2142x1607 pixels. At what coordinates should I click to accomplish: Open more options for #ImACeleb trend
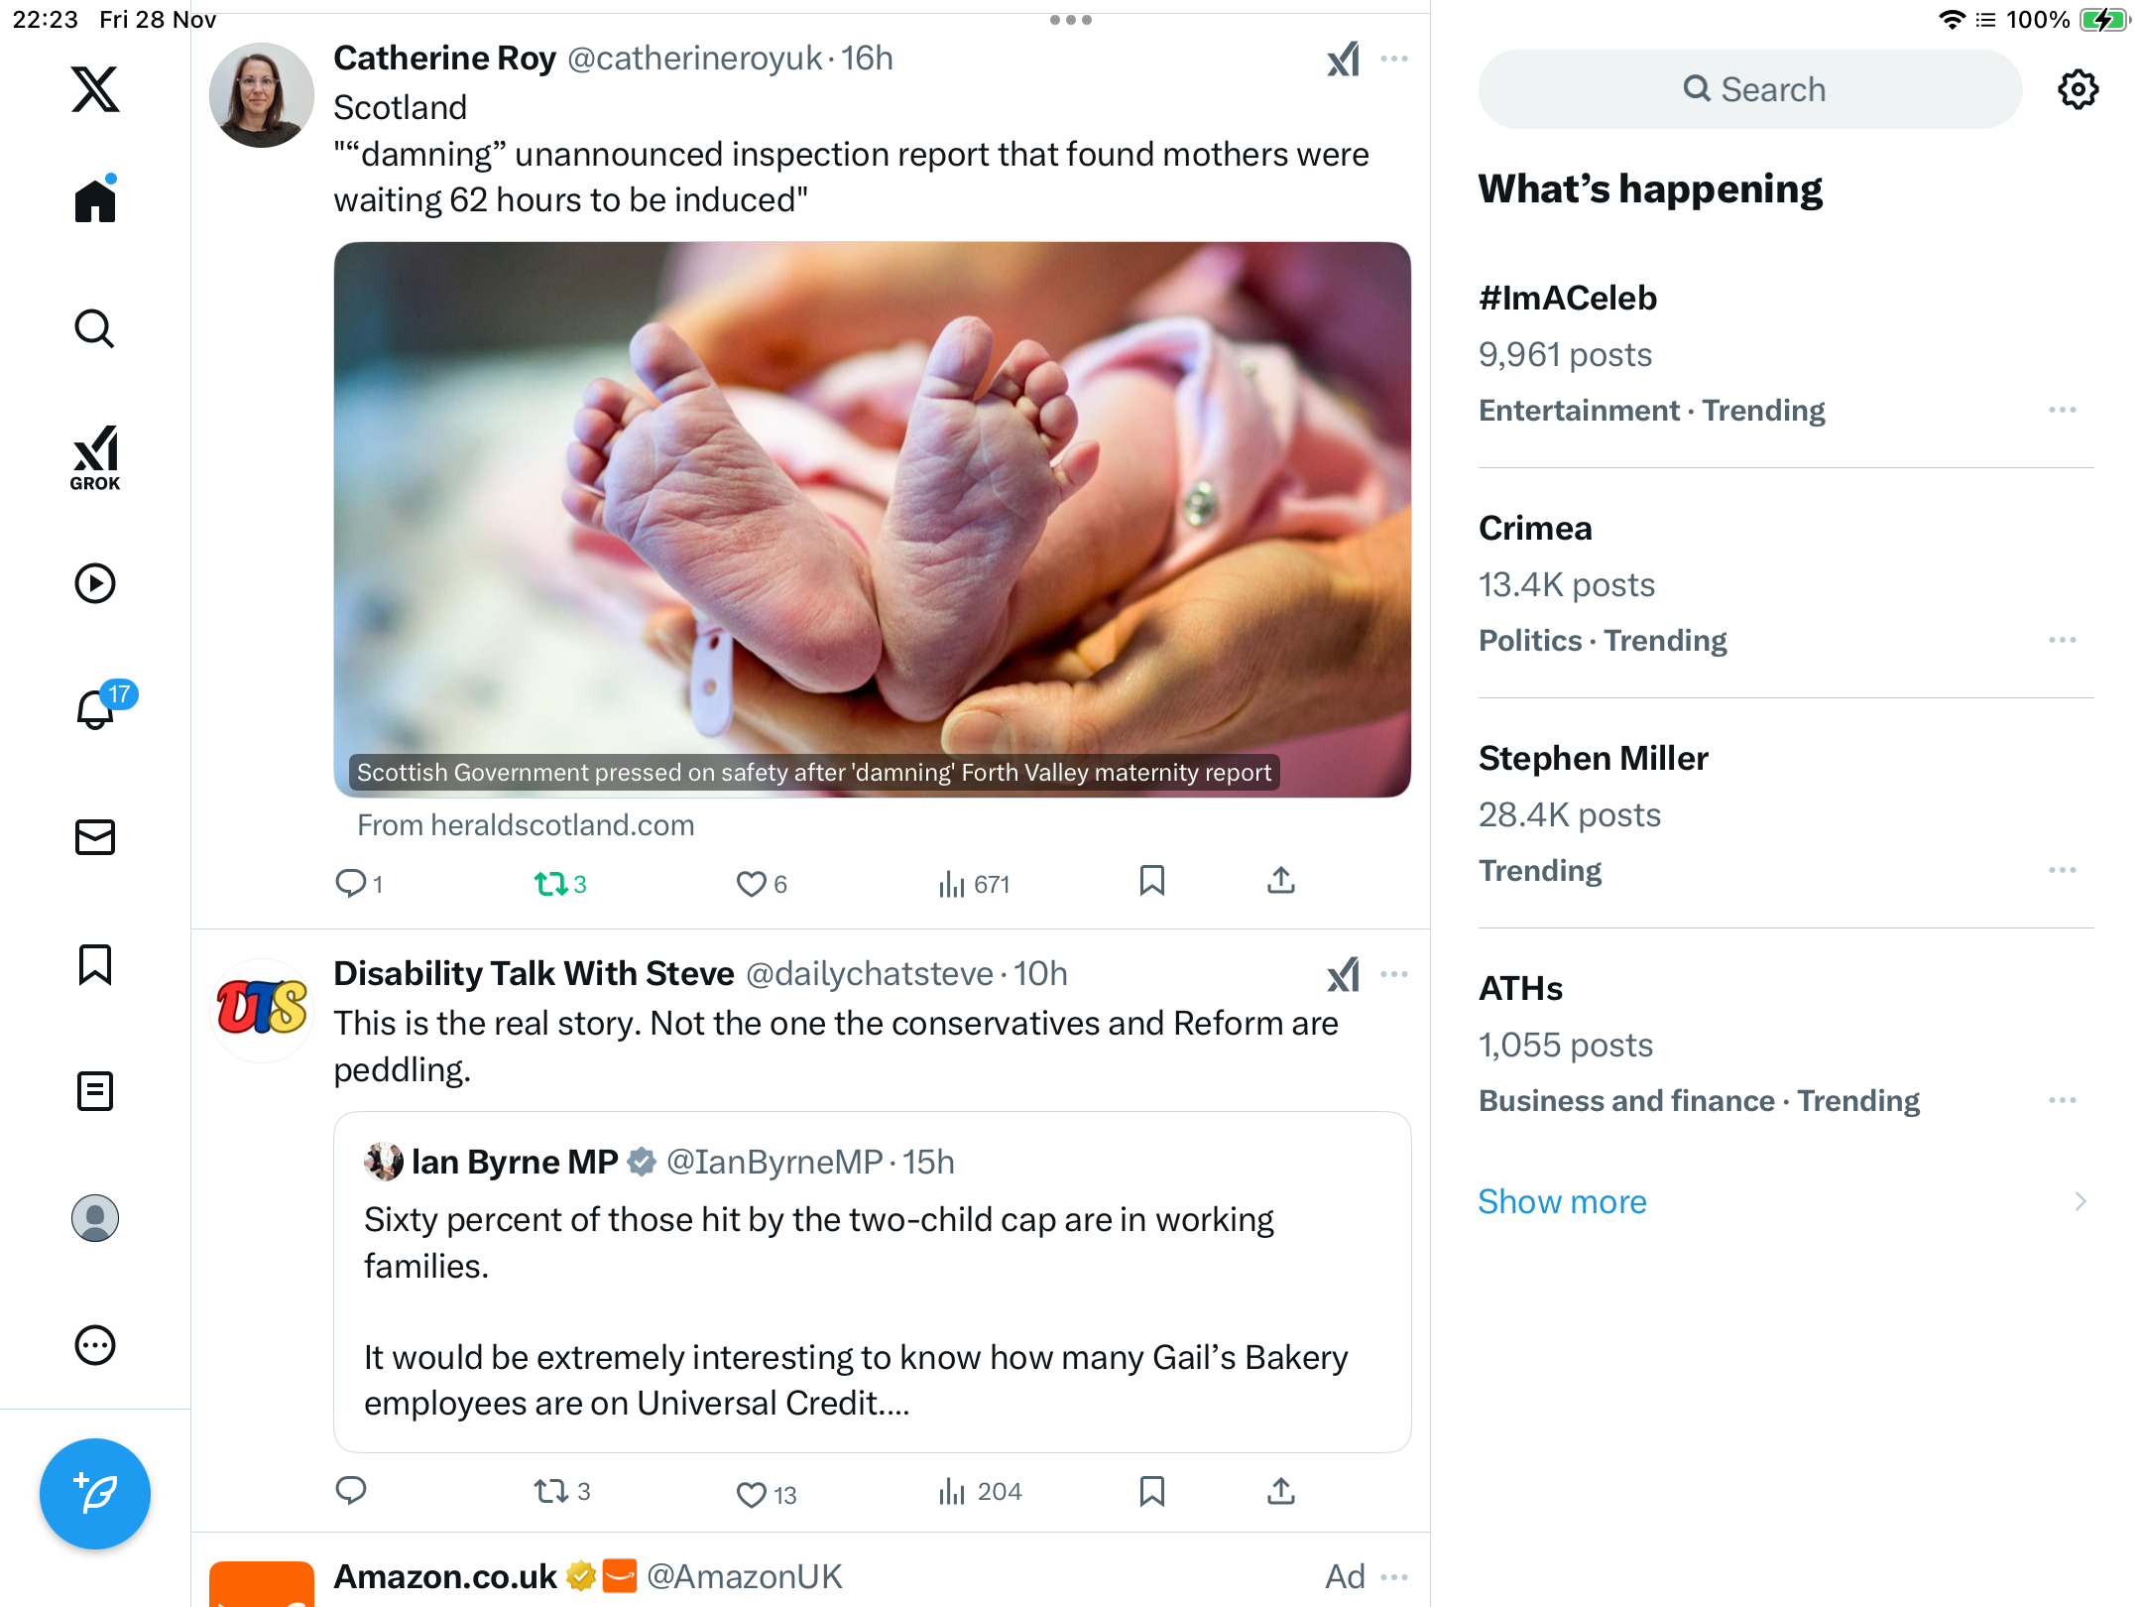2062,410
